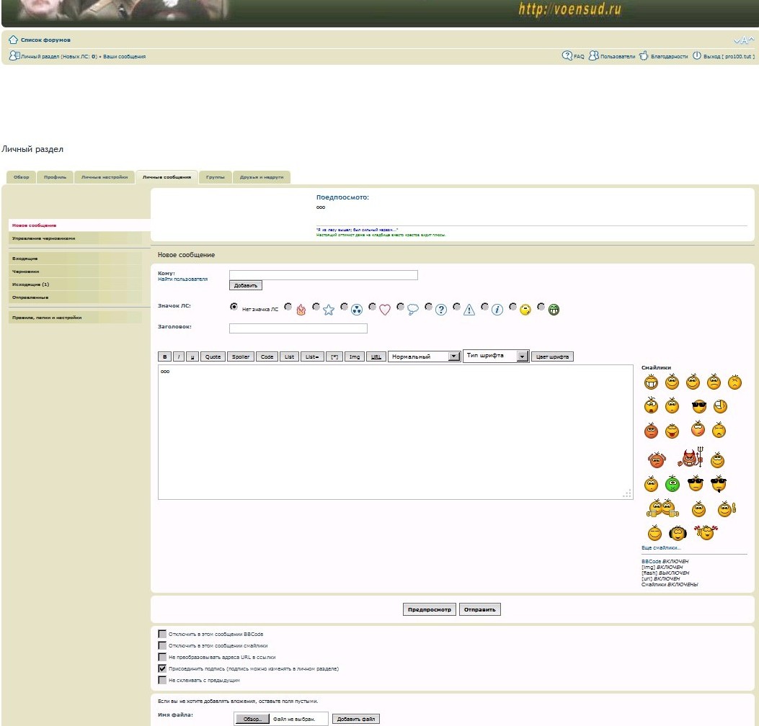Click the font size change icon
The width and height of the screenshot is (759, 726).
pos(743,40)
